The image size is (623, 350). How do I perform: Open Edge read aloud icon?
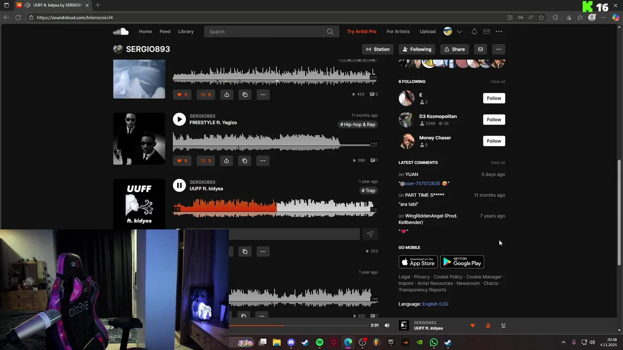531,17
